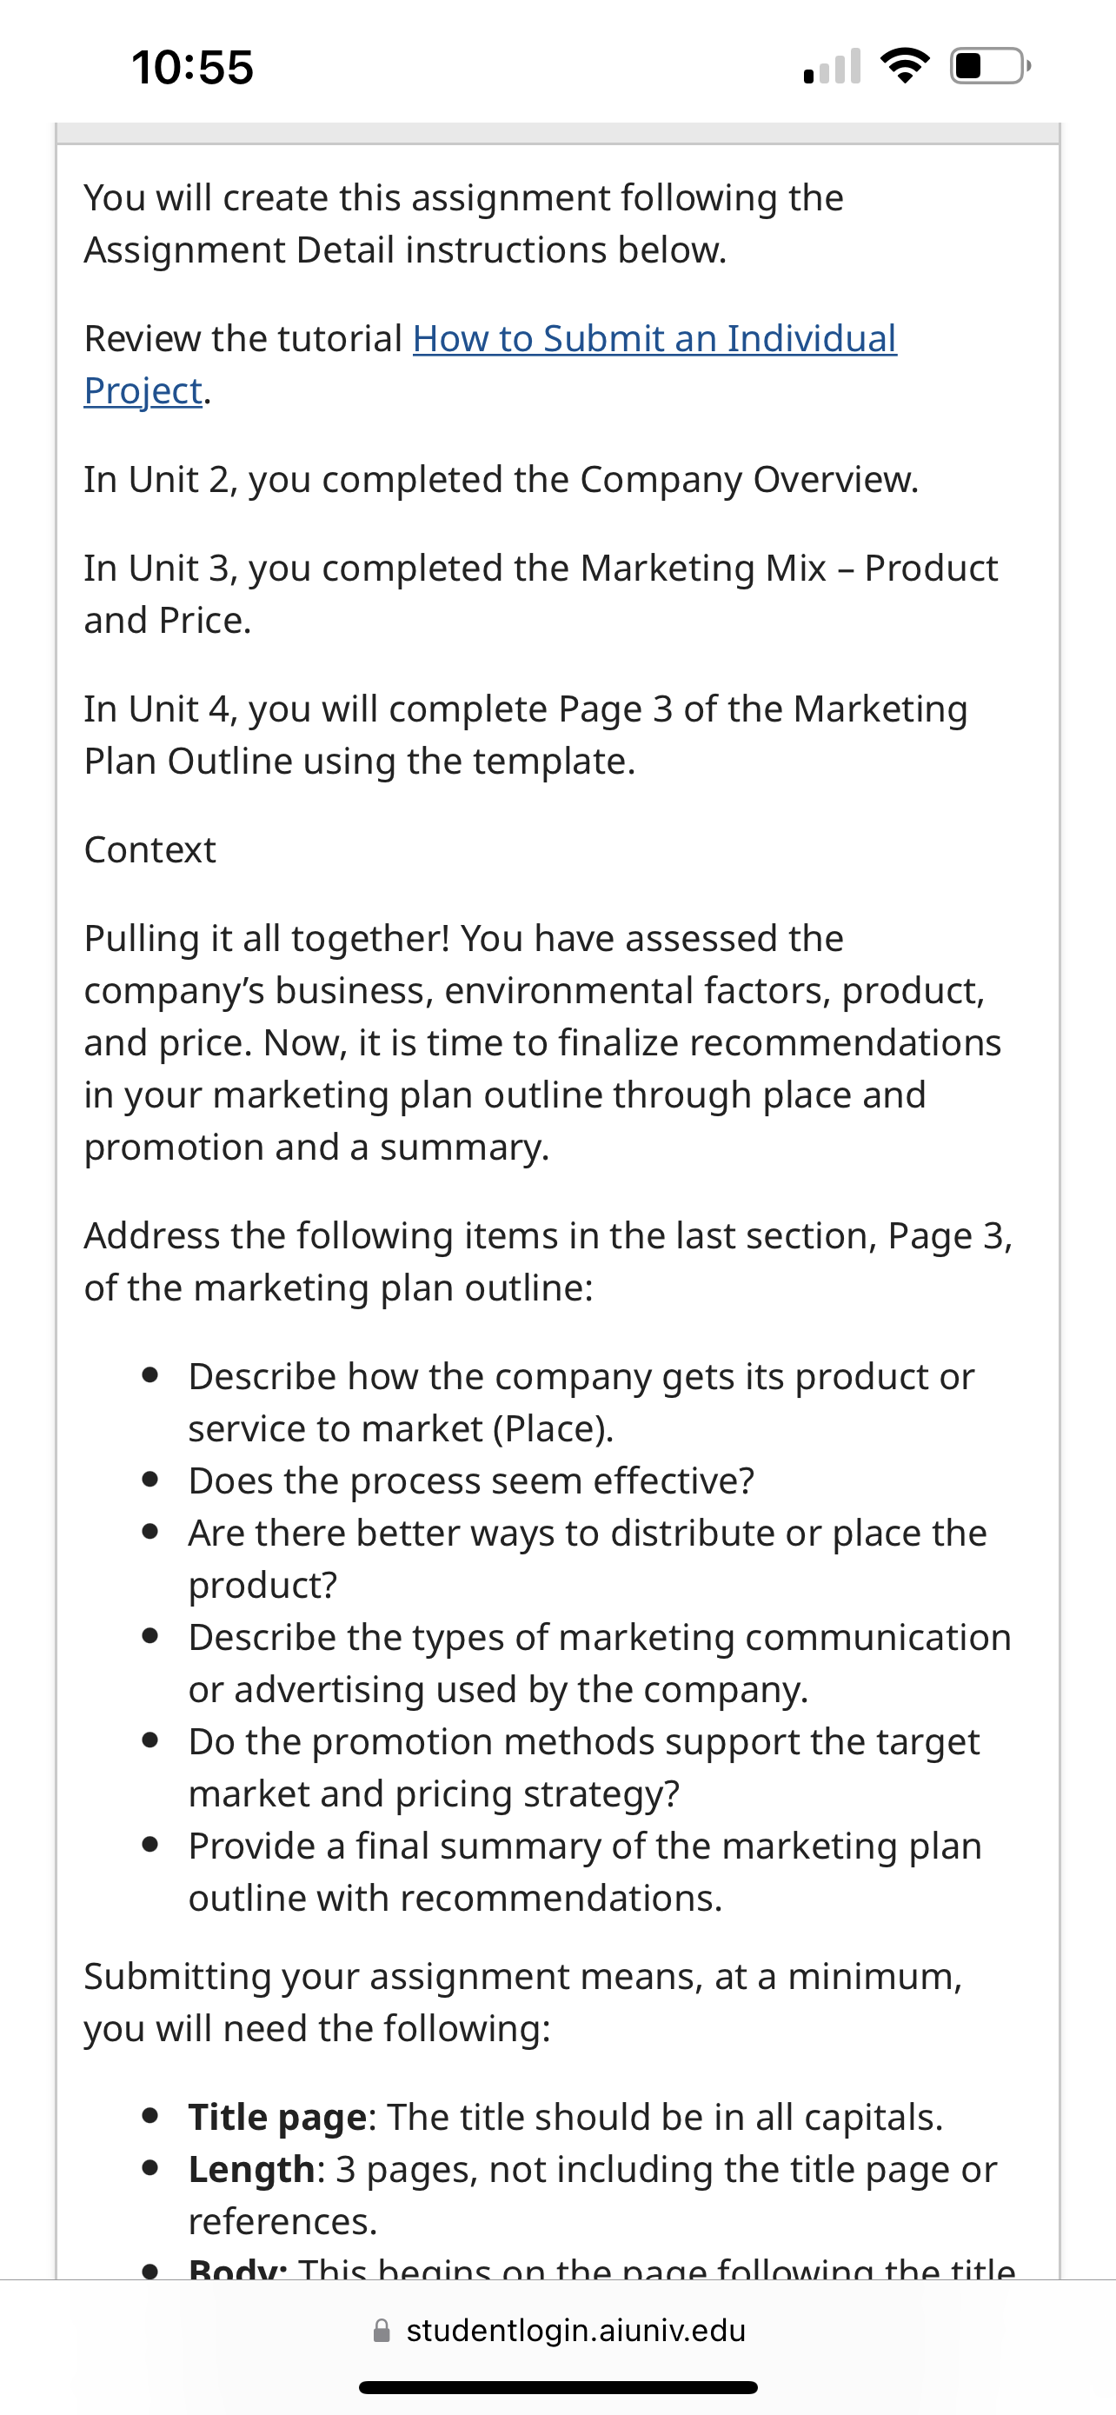1116x2415 pixels.
Task: Tap the word Project in the tutorial link
Action: 143,392
